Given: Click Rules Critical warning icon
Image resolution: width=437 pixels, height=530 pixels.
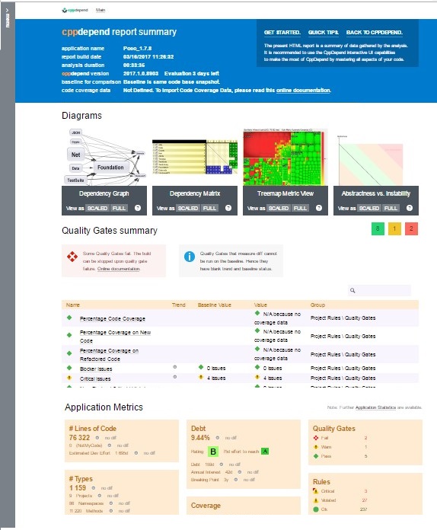Looking at the screenshot, I should [316, 491].
